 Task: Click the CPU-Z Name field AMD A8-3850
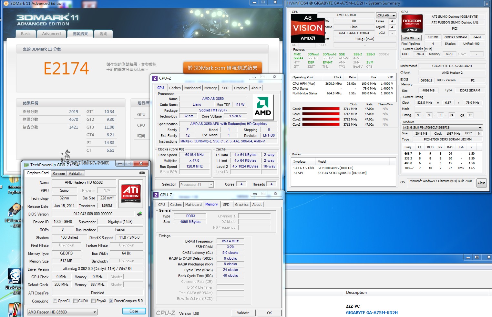[213, 99]
